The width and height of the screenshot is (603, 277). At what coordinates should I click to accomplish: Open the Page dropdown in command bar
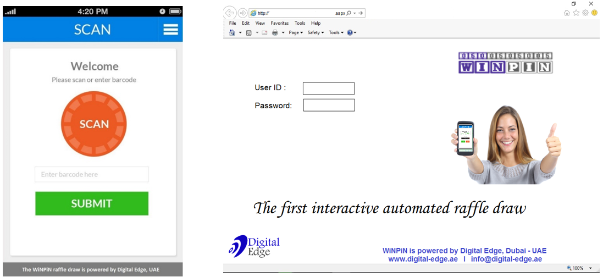(x=296, y=33)
